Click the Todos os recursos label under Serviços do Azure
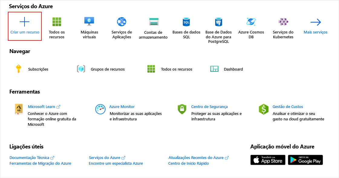The width and height of the screenshot is (339, 178). pos(57,34)
